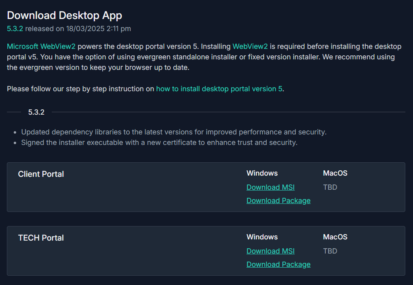Open the Microsoft WebView2 link

(41, 46)
